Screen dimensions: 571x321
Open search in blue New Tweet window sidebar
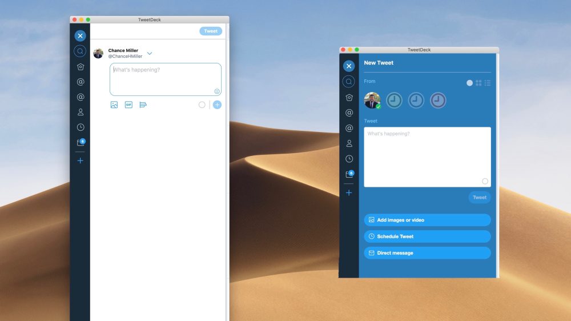tap(349, 82)
